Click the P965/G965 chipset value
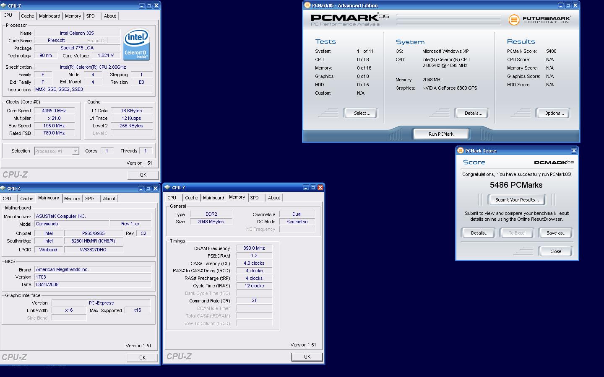This screenshot has width=604, height=377. [94, 234]
